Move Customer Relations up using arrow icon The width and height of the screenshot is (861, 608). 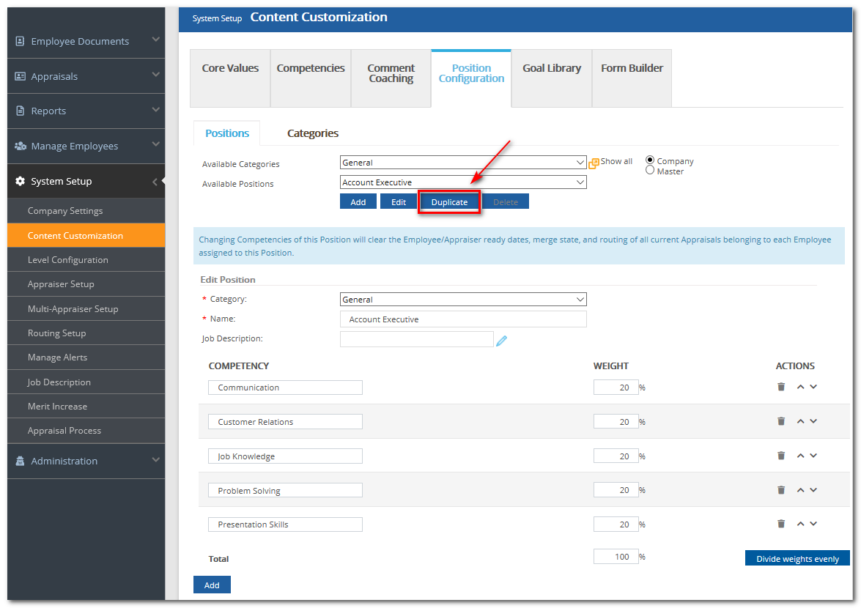point(800,420)
